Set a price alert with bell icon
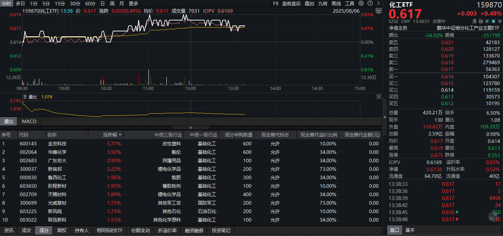This screenshot has width=503, height=236. [493, 21]
